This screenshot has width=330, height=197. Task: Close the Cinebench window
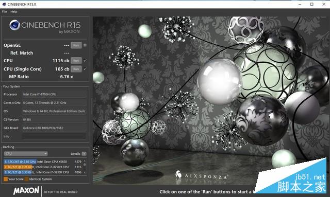[x=324, y=4]
